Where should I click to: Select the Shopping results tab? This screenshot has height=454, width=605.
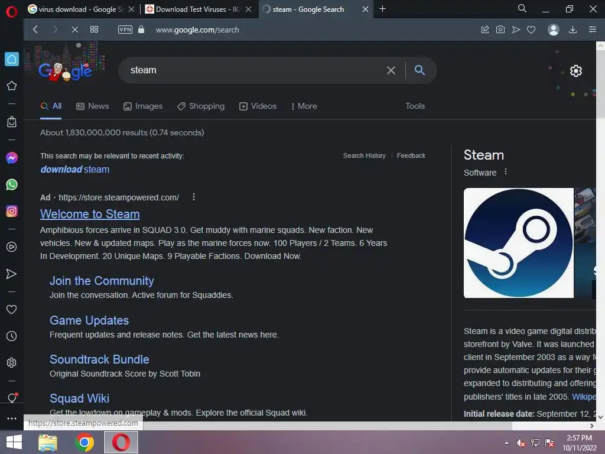pyautogui.click(x=201, y=106)
